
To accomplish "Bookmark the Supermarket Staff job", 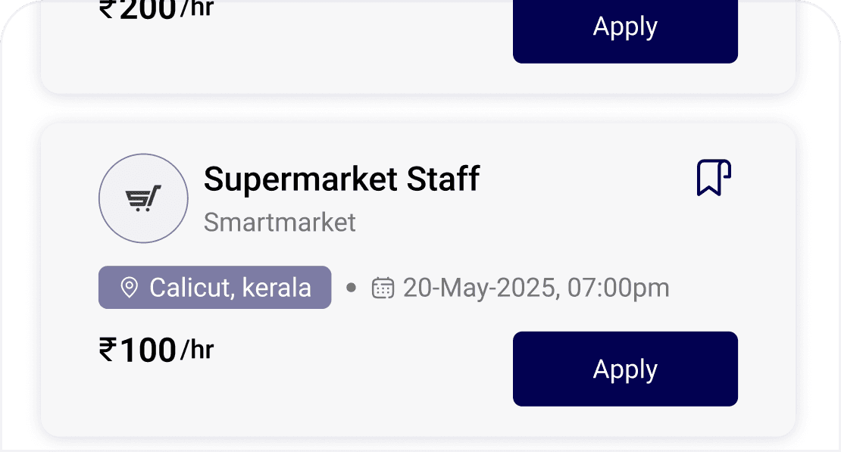I will 714,178.
